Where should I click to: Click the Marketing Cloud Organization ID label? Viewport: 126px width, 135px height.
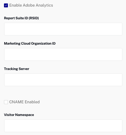click(30, 44)
